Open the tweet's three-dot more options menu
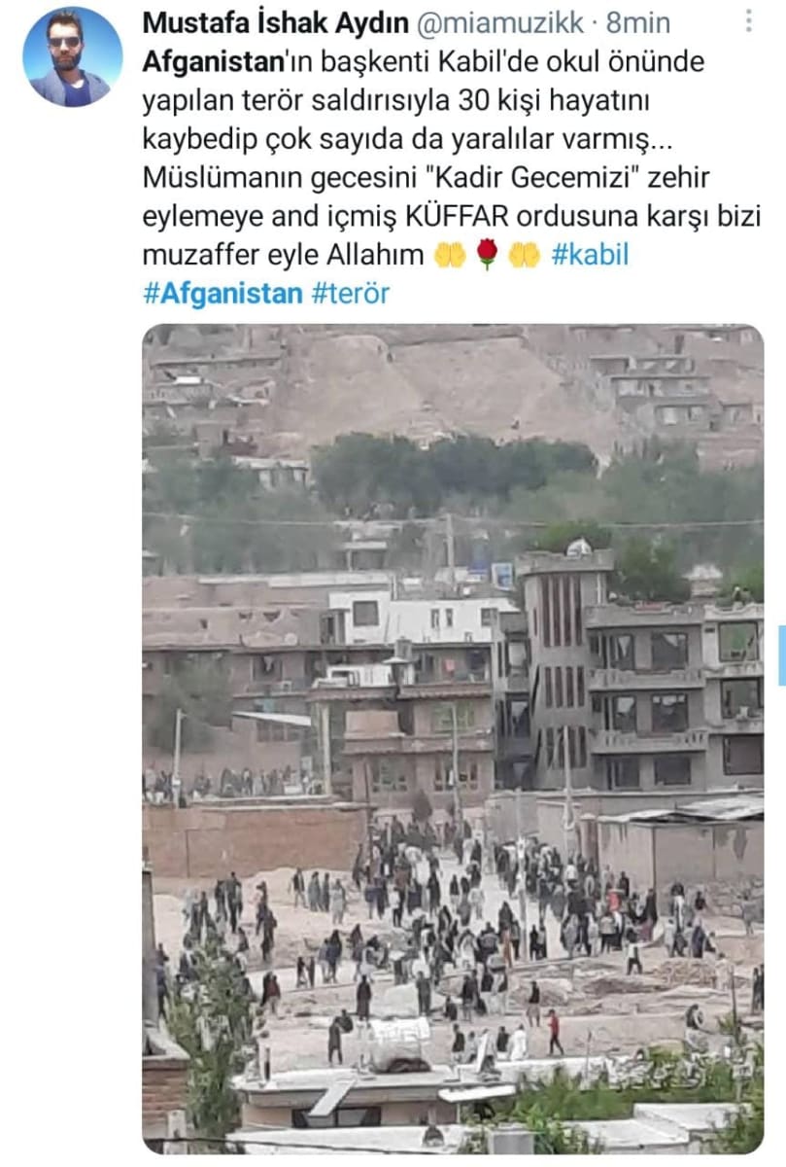 [x=748, y=21]
